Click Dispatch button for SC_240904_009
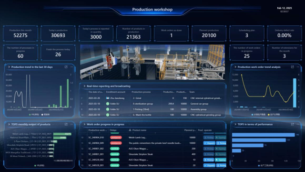This screenshot has width=305, height=172. tap(209, 143)
